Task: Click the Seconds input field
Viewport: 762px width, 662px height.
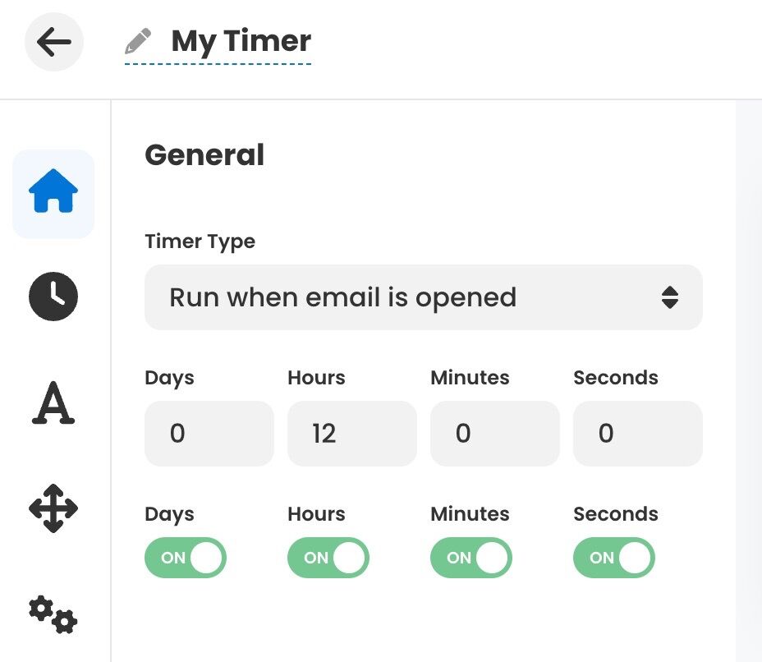Action: tap(638, 434)
